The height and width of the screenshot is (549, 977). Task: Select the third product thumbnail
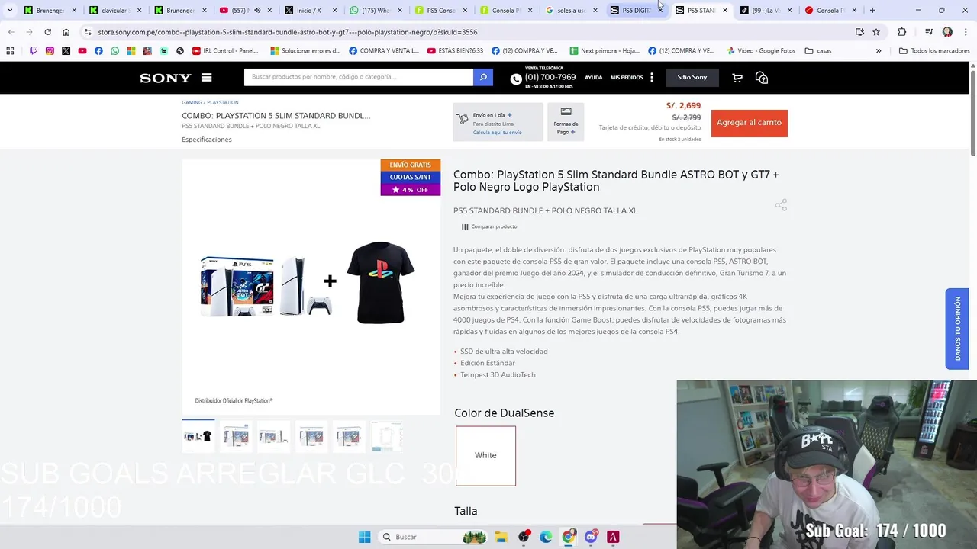click(x=273, y=436)
